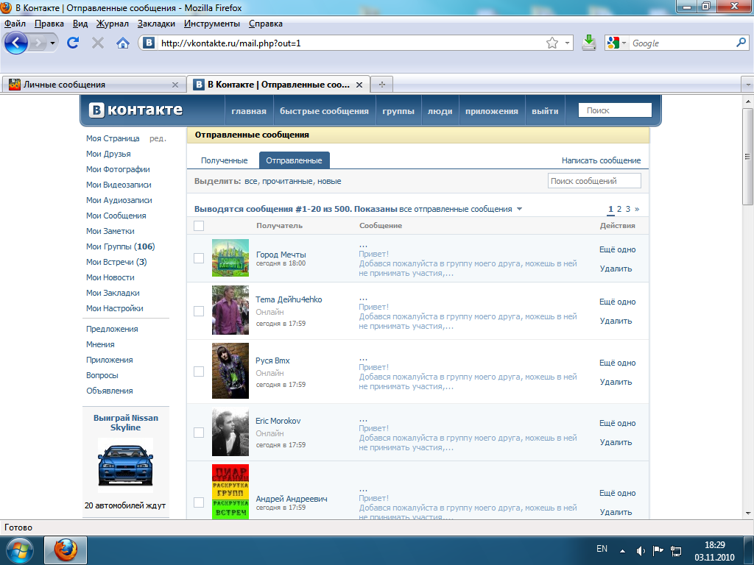Click the VK site favicon in address bar
754x565 pixels.
(x=149, y=43)
